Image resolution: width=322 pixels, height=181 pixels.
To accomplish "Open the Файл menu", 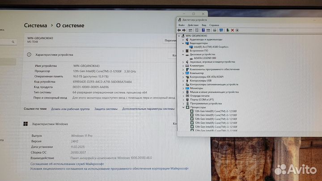I will coord(181,25).
